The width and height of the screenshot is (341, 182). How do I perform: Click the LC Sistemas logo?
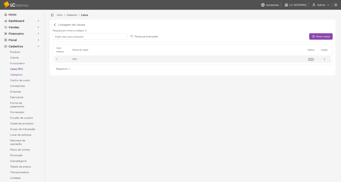point(16,5)
